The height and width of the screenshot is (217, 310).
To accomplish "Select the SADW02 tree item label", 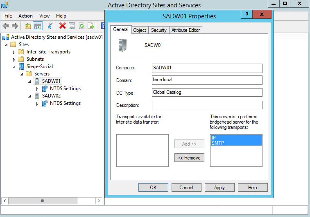I will click(51, 96).
